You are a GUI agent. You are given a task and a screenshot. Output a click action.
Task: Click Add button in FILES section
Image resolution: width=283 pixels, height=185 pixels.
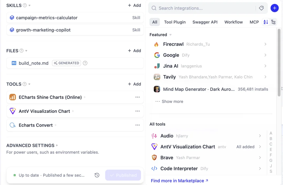click(x=134, y=51)
